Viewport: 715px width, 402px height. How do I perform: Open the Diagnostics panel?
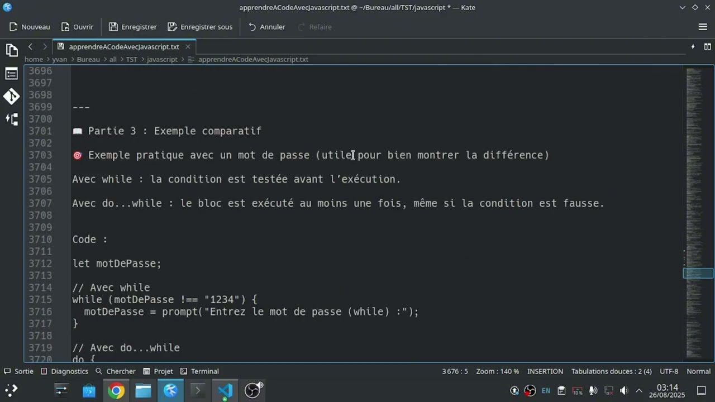pyautogui.click(x=64, y=371)
